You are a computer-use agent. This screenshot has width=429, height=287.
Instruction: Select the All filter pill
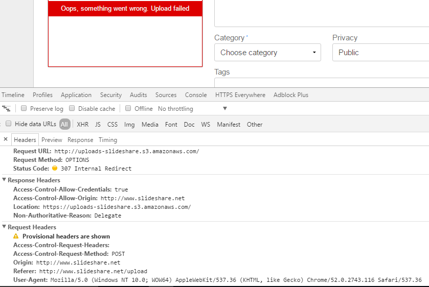64,124
